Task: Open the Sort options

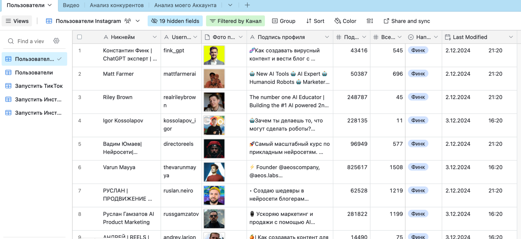Action: (x=315, y=21)
